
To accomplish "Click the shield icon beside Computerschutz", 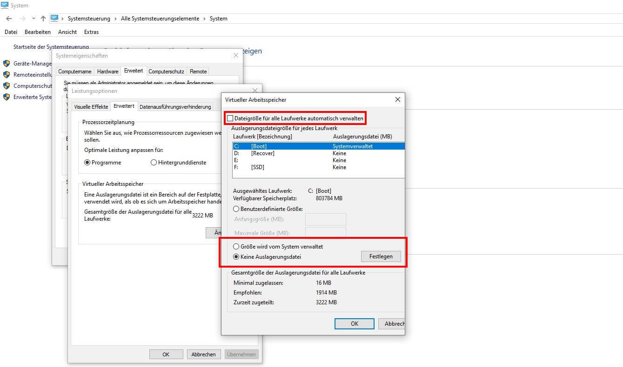I will click(x=7, y=85).
